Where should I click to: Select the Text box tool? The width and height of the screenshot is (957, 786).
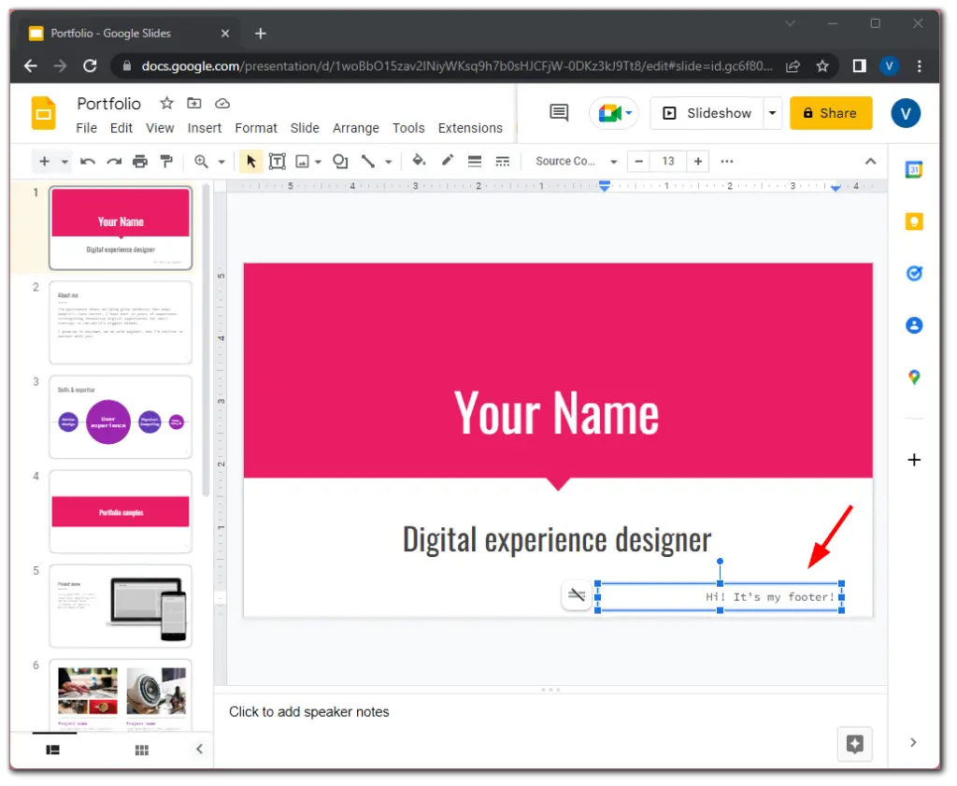click(x=277, y=161)
